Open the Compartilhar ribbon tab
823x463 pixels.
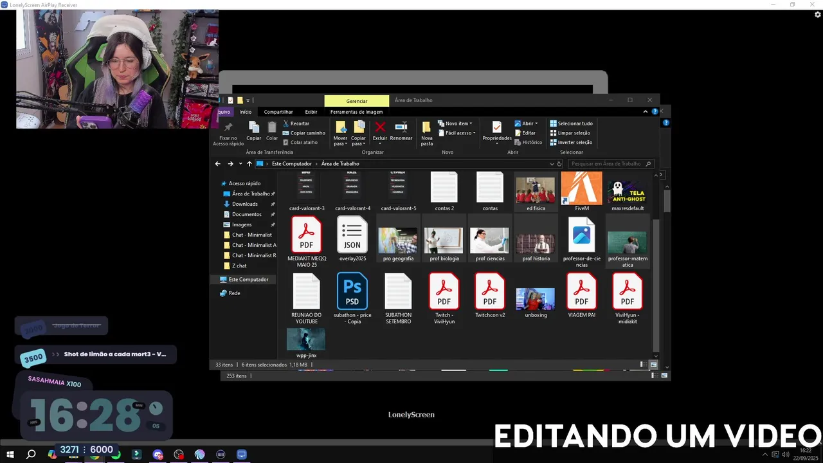[x=278, y=112]
